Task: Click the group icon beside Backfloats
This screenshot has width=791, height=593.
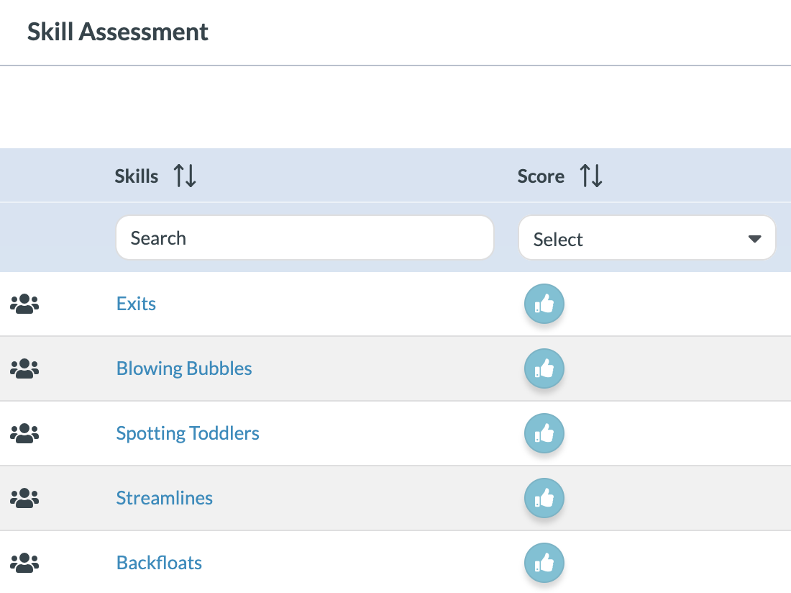Action: point(24,563)
